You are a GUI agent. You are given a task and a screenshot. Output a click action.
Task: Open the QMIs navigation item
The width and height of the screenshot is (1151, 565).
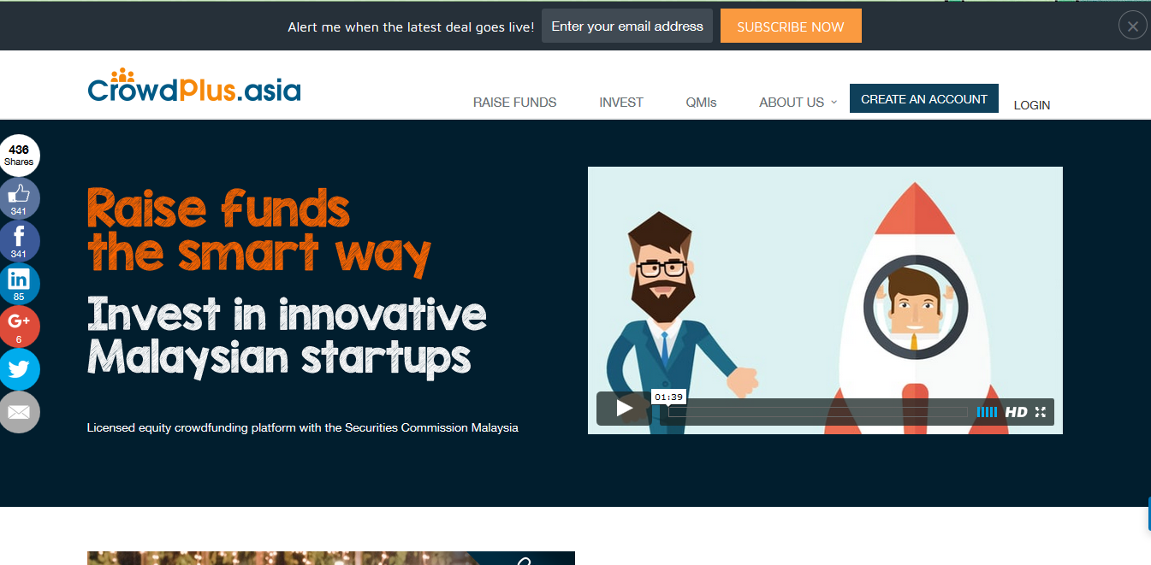click(701, 103)
